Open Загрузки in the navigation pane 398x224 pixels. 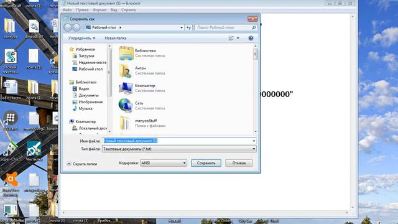[x=86, y=56]
